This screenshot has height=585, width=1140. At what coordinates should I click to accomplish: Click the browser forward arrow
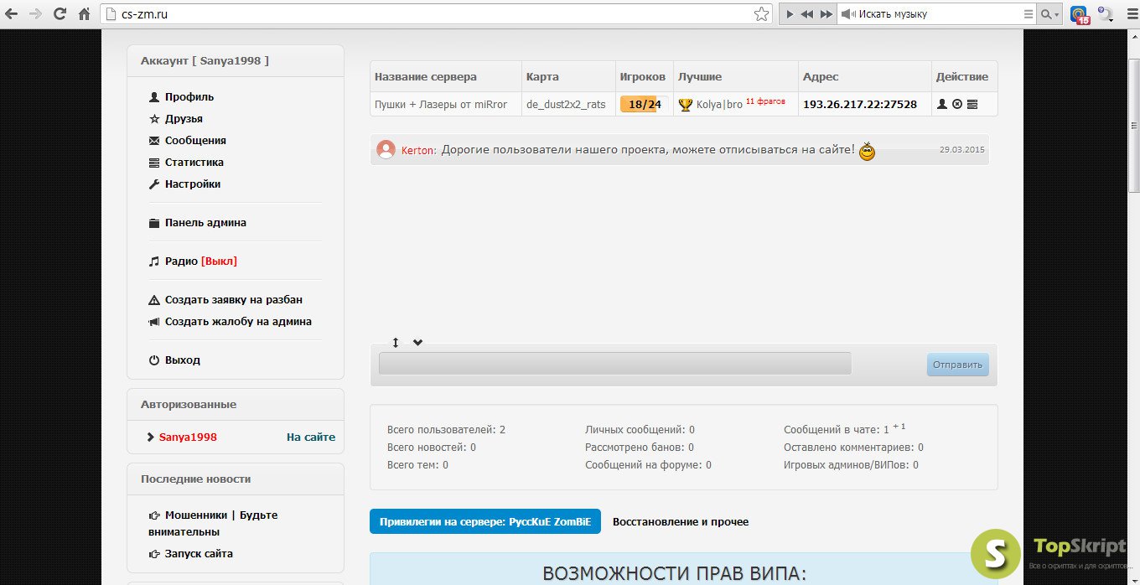tap(35, 14)
